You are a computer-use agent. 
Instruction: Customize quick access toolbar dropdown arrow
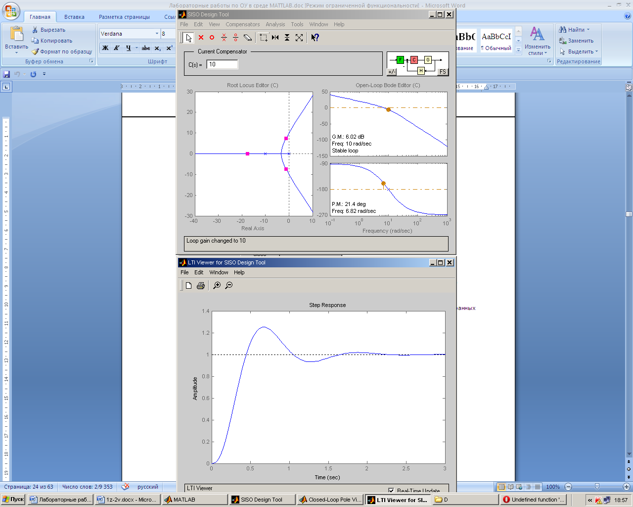click(x=44, y=74)
